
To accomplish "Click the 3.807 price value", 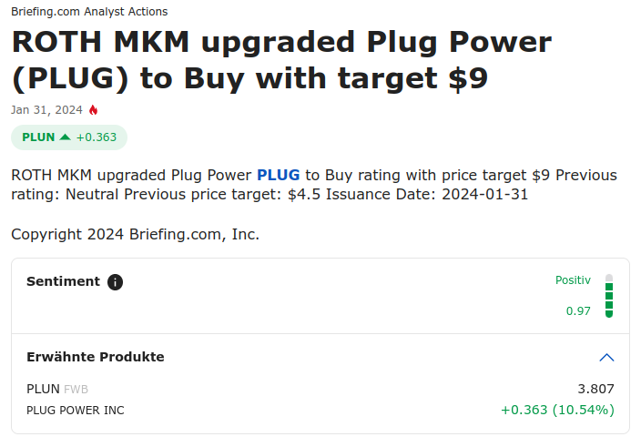I will pyautogui.click(x=595, y=389).
